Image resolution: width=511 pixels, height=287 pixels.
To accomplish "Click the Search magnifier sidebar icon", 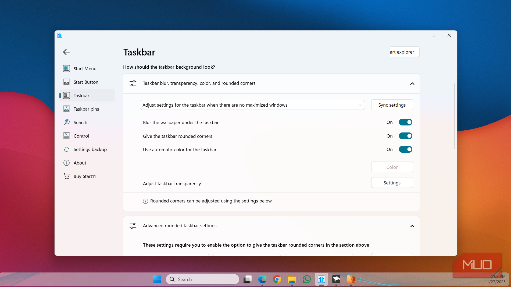I will click(66, 122).
